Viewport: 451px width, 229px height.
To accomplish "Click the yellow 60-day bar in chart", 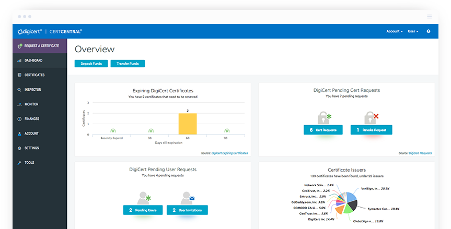I will point(188,124).
